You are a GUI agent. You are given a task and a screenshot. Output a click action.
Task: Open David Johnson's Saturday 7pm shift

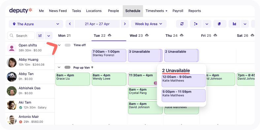click(x=245, y=79)
